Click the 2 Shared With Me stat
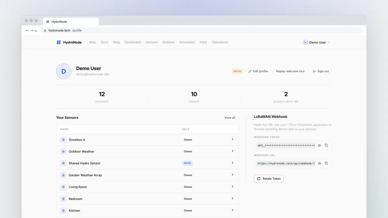The image size is (388, 218). [286, 97]
